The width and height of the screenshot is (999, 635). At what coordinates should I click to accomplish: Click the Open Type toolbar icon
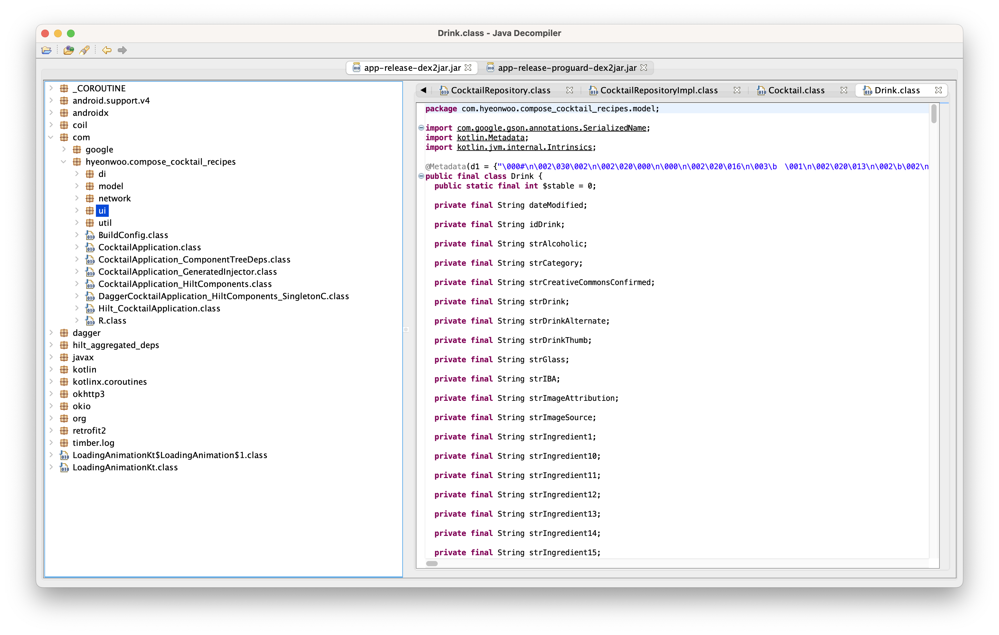tap(69, 50)
